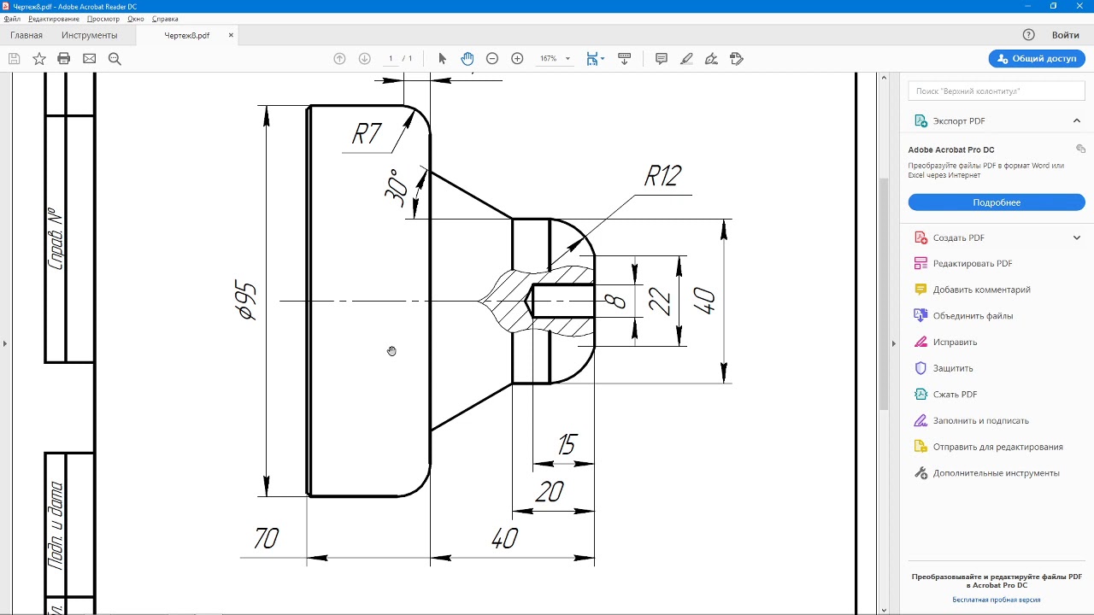Image resolution: width=1094 pixels, height=615 pixels.
Task: Activate the hand pan tool
Action: 468,59
